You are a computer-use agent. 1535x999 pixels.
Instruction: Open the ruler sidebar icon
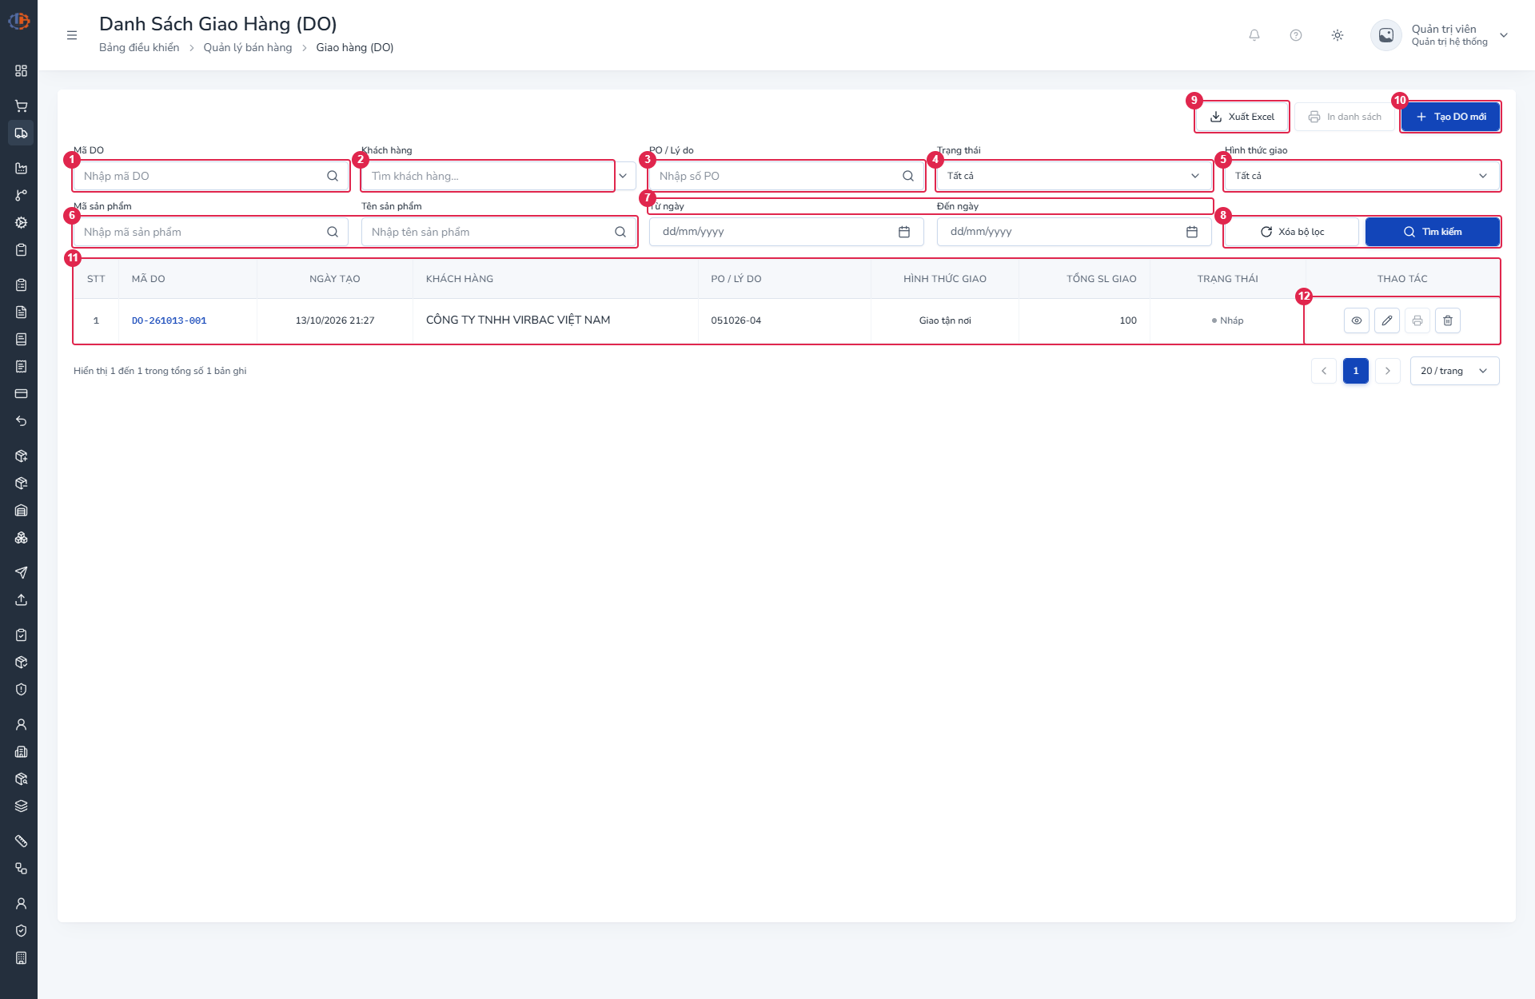22,841
